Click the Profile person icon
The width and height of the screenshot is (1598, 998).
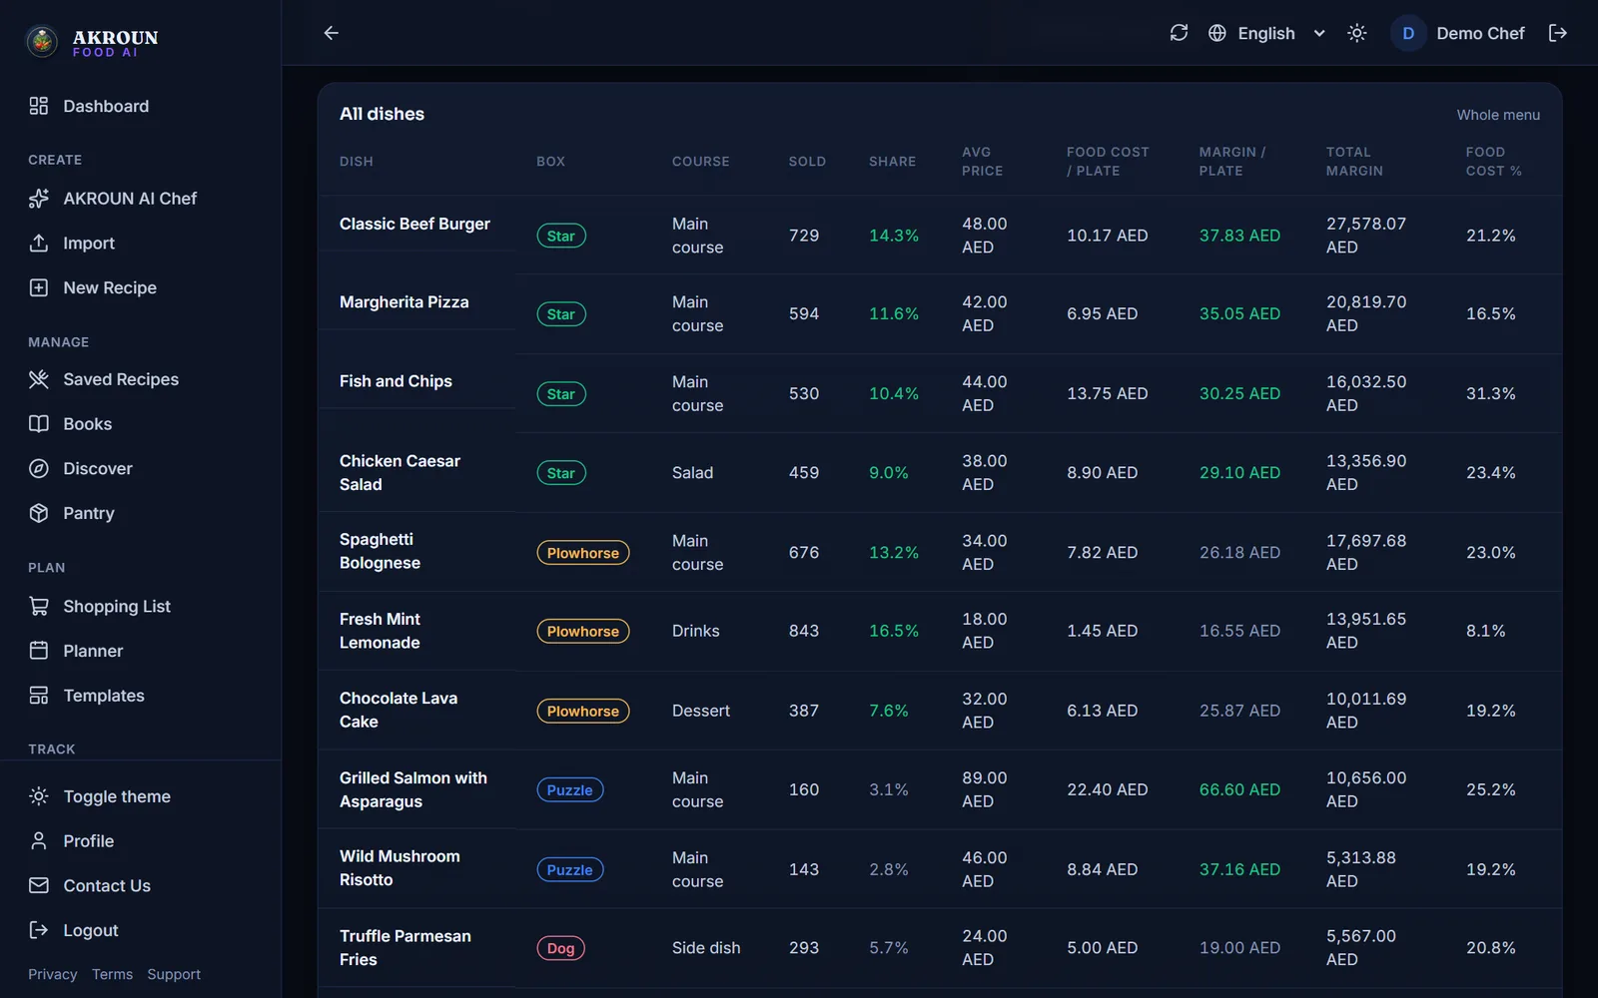click(x=39, y=841)
